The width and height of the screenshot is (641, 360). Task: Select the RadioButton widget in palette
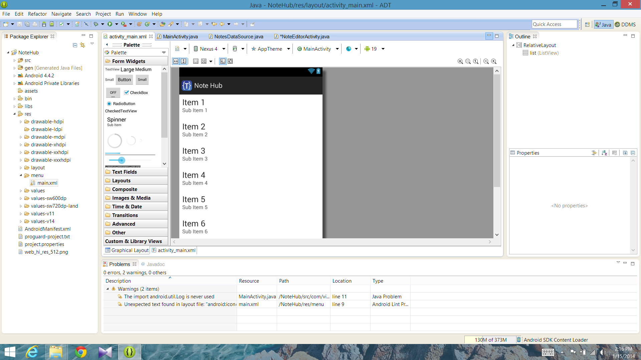(x=121, y=104)
